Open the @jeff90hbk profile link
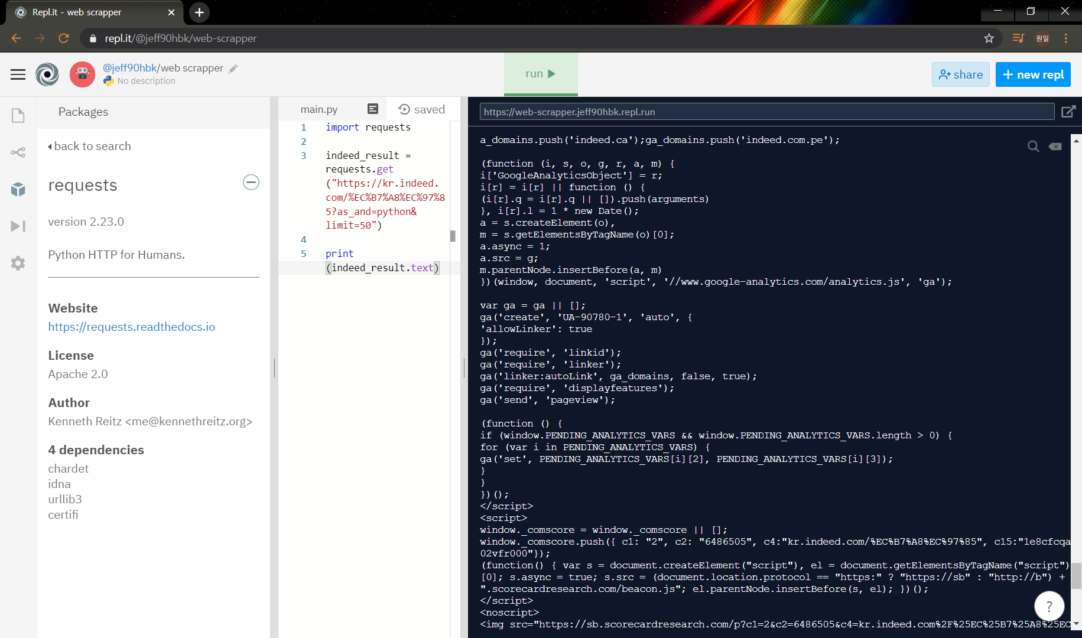Image resolution: width=1082 pixels, height=638 pixels. coord(129,68)
